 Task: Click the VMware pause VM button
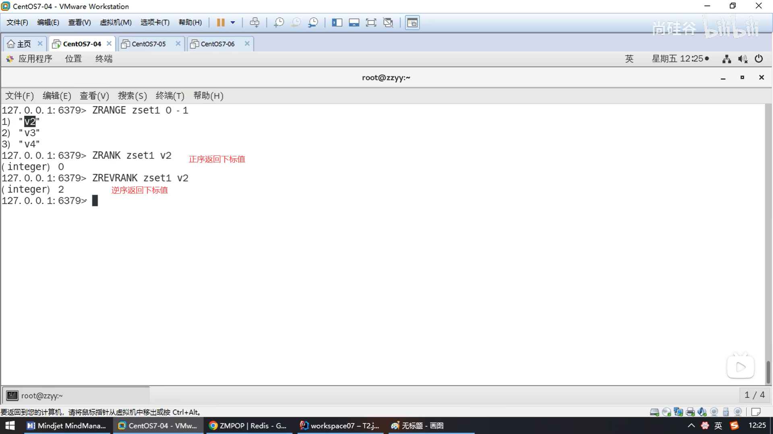(x=220, y=23)
